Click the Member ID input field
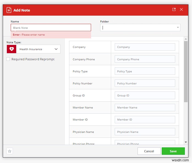 click(145, 120)
